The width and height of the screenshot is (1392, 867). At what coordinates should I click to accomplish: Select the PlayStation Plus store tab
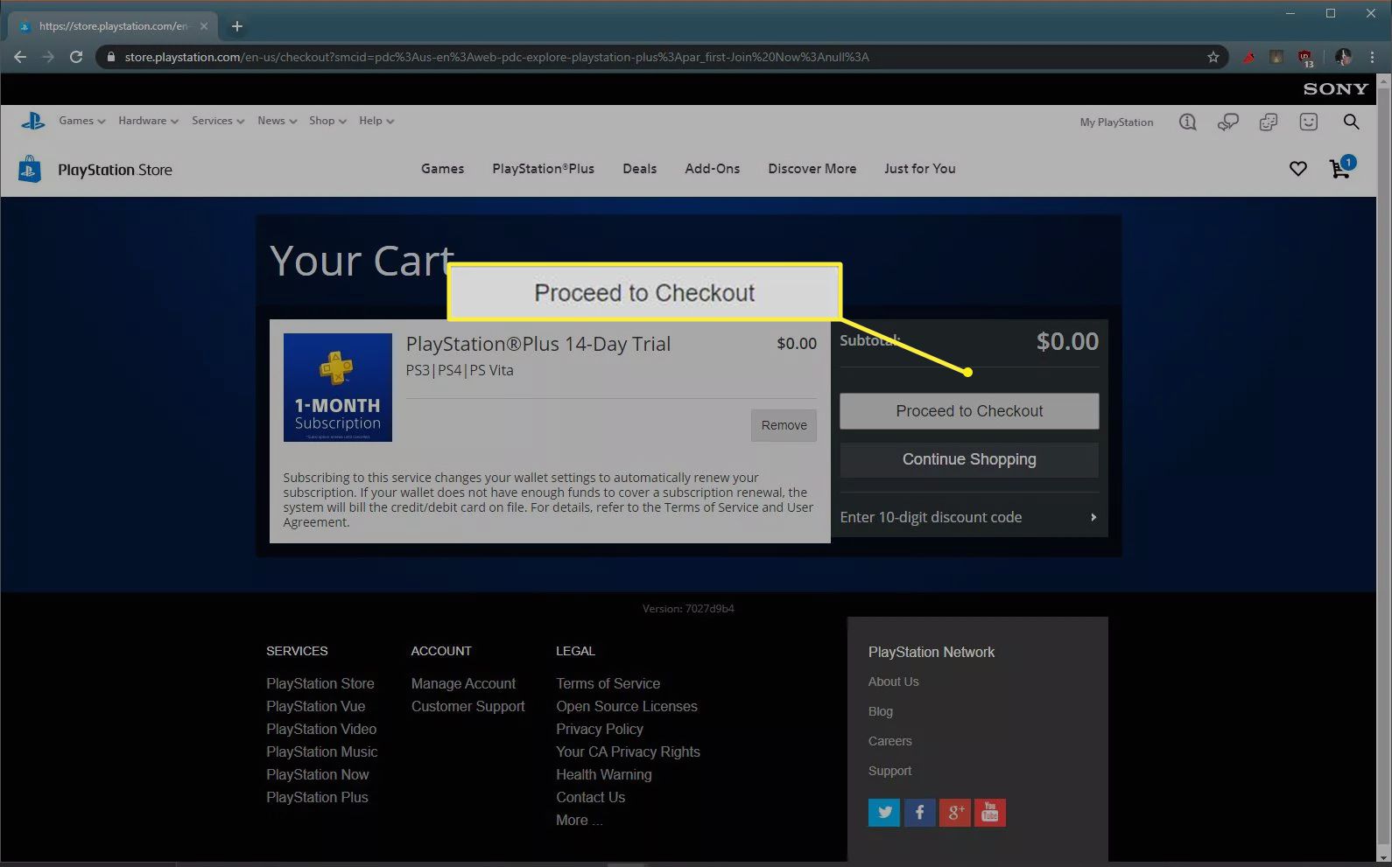coord(543,169)
